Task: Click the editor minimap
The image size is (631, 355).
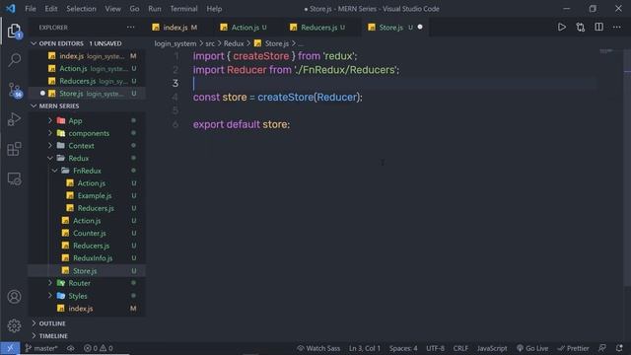Action: point(606,51)
